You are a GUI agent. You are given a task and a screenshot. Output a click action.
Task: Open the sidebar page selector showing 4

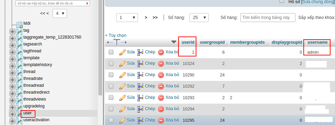60,13
